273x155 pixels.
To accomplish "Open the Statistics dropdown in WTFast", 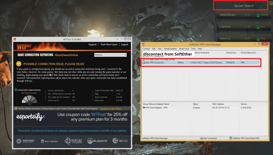I will point(110,55).
